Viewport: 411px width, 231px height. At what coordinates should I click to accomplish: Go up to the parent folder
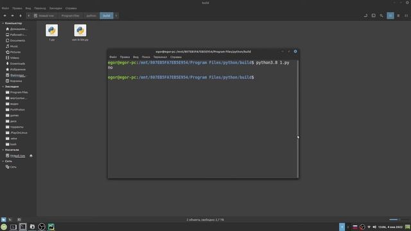[x=21, y=15]
